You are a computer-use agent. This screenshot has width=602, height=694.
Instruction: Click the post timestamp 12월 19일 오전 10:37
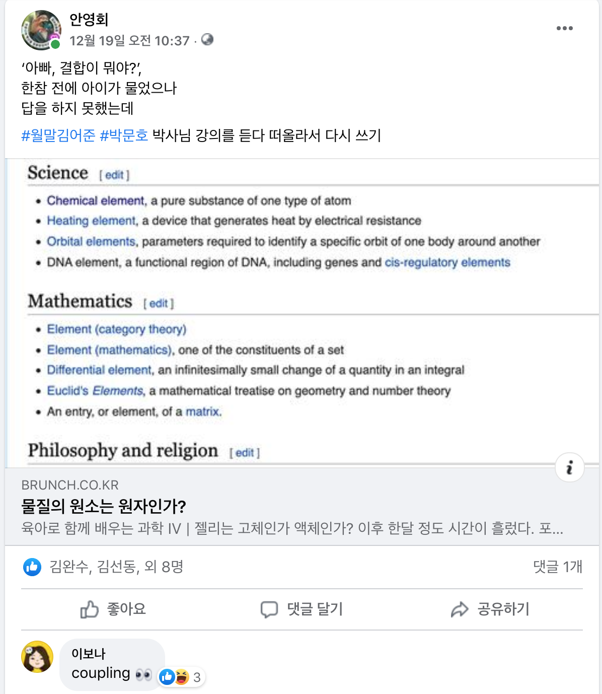coord(129,40)
